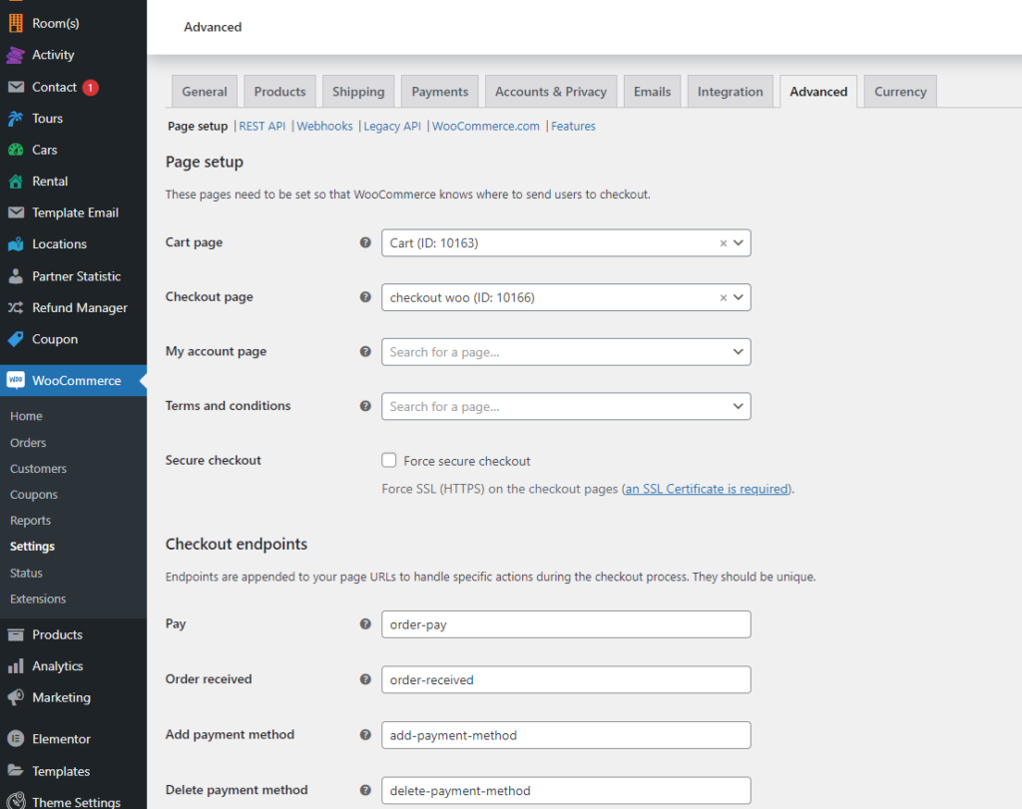Switch to the Payments tab
1022x809 pixels.
tap(440, 92)
